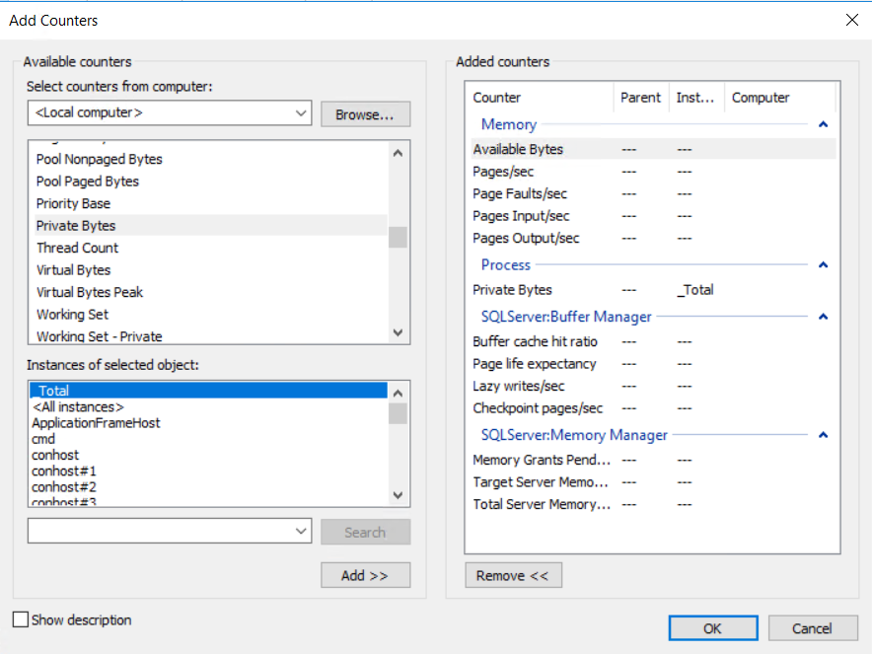Screen dimensions: 872x654
Task: Open the Select counters from computer dropdown
Action: click(x=301, y=113)
